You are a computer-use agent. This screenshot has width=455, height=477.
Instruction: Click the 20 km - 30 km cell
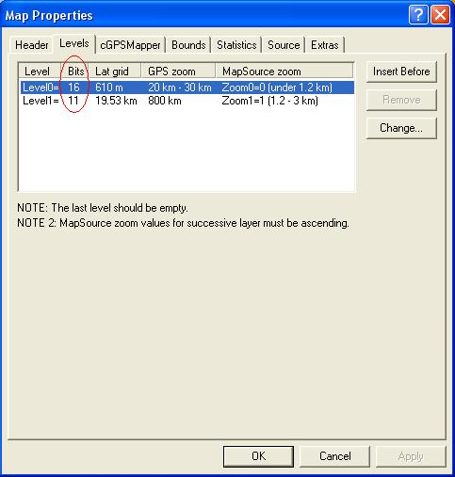click(x=180, y=87)
